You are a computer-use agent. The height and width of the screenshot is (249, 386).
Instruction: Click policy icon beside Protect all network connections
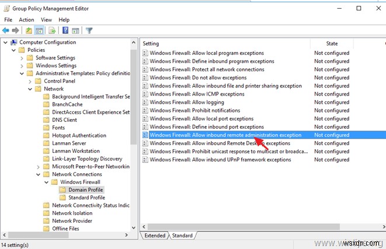coord(145,69)
